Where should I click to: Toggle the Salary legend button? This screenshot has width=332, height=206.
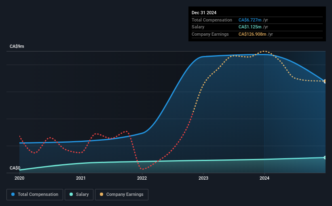click(x=79, y=195)
